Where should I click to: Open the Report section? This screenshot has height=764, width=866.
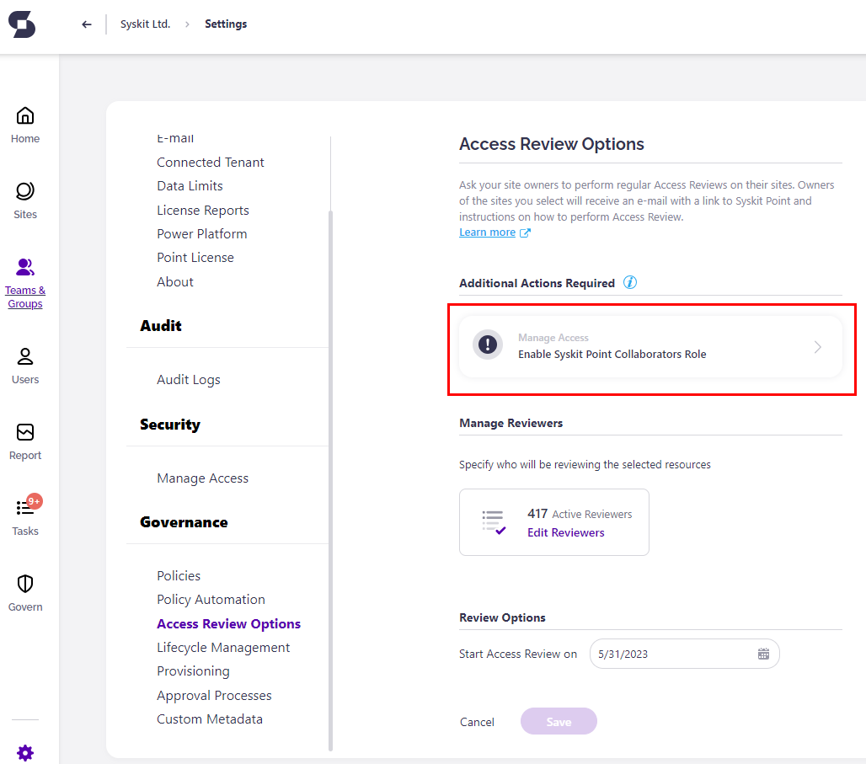[24, 438]
